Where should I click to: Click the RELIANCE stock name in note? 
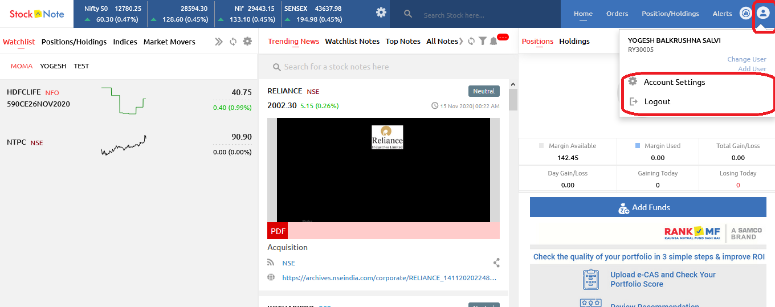tap(284, 91)
